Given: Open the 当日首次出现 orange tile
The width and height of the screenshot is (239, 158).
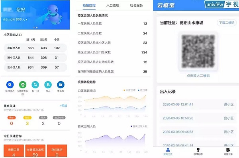Looking at the screenshot, I should point(35,151).
